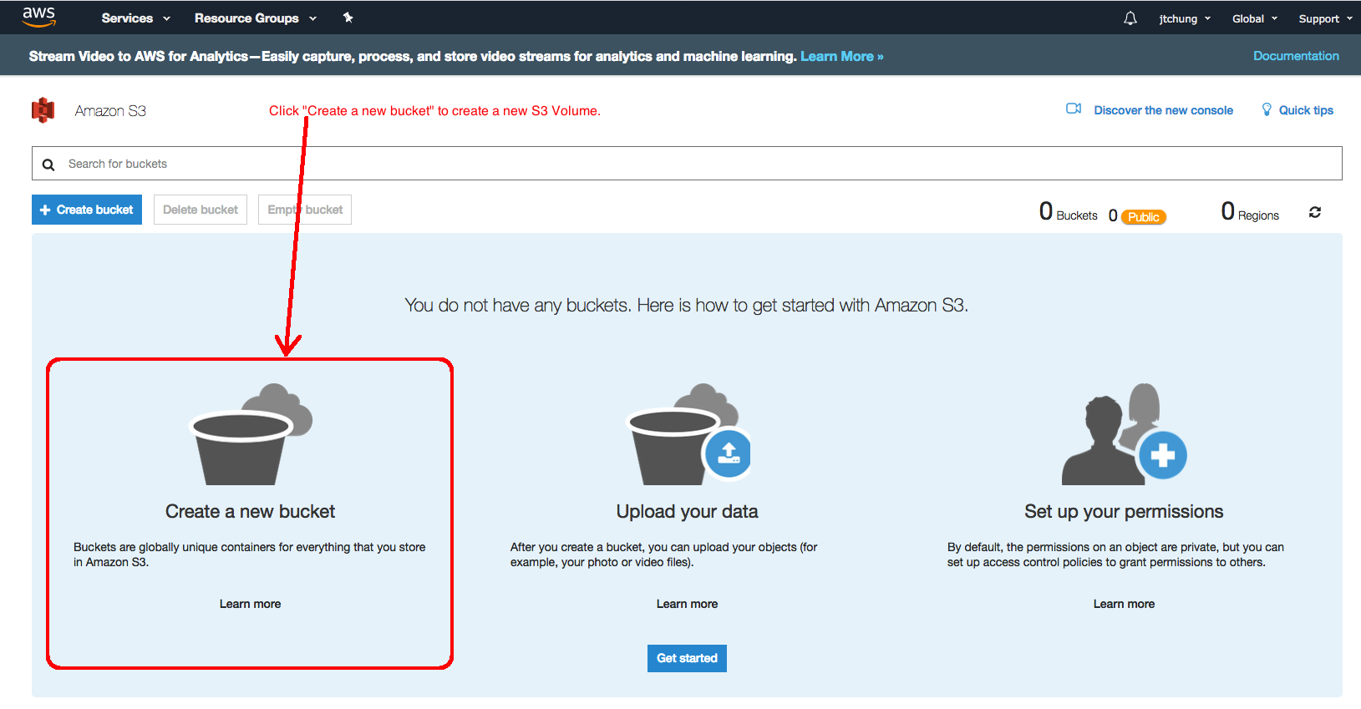Open the Support dropdown menu
Viewport: 1361px width, 709px height.
pos(1325,18)
